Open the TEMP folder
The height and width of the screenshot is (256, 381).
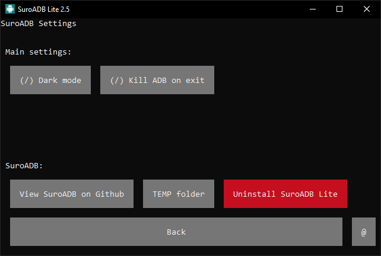(x=179, y=194)
